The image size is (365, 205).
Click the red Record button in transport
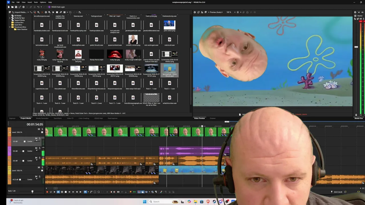47,192
